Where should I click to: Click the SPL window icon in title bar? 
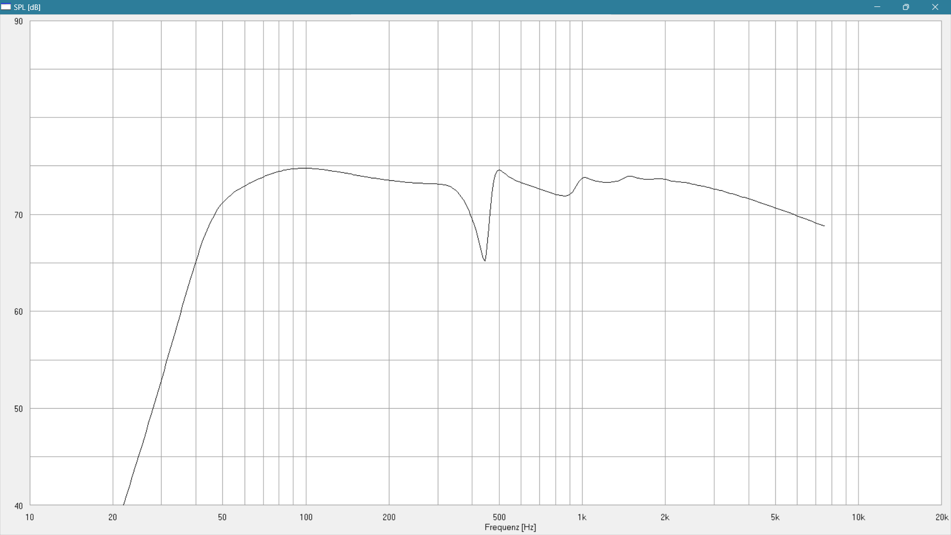point(6,7)
